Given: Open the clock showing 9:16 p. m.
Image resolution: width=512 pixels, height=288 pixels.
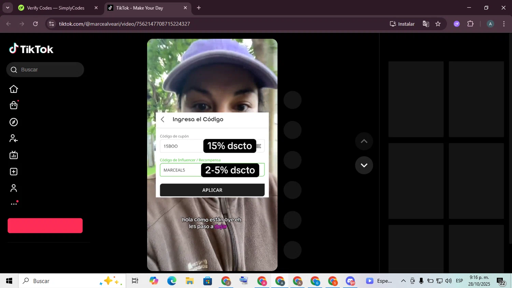Looking at the screenshot, I should click(x=479, y=281).
